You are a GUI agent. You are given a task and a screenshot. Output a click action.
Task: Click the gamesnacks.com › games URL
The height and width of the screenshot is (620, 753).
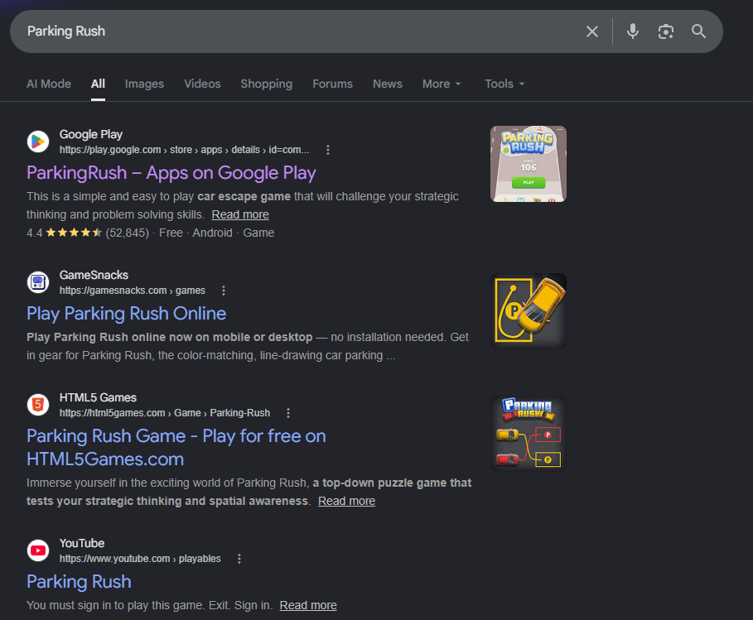pyautogui.click(x=132, y=291)
